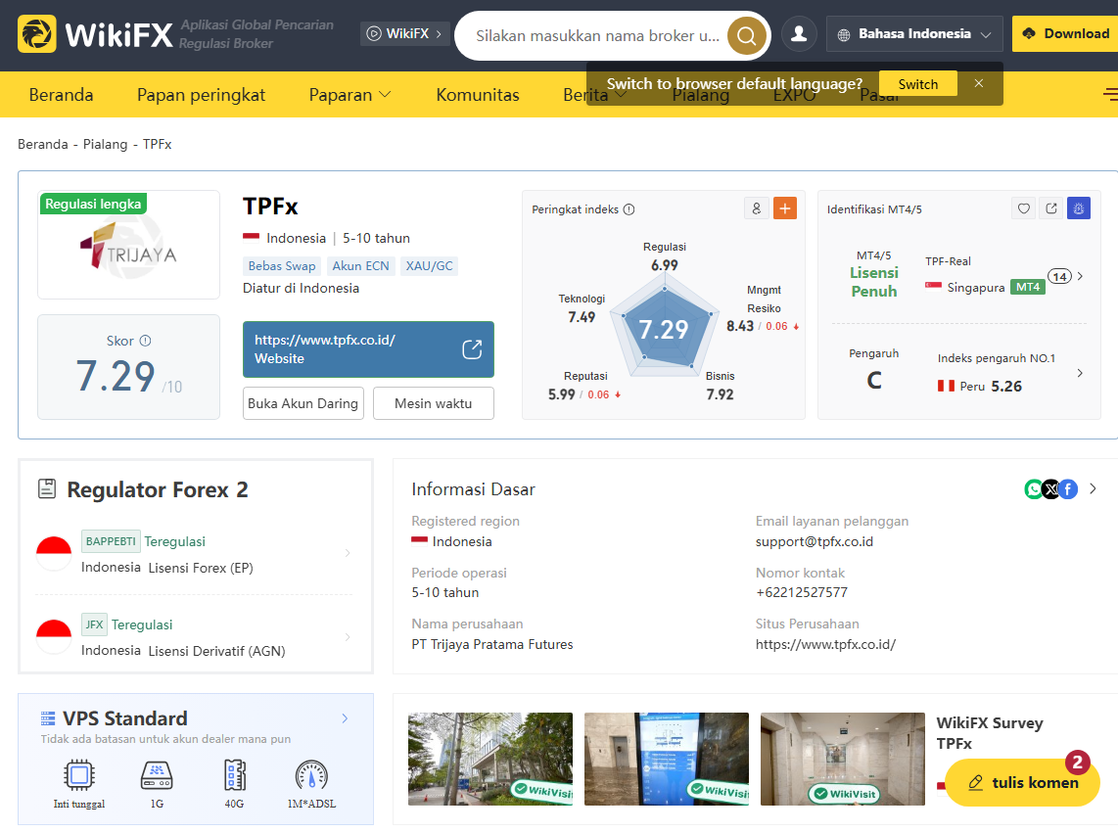The height and width of the screenshot is (832, 1118).
Task: Open the directory board survey photo
Action: coord(667,759)
